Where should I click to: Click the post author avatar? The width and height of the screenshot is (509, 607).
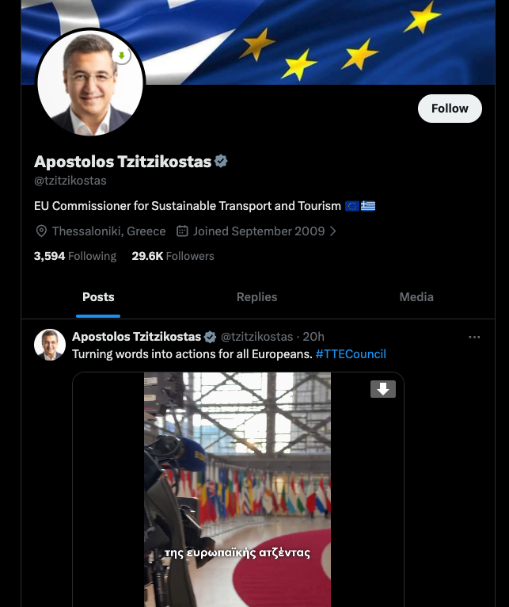point(50,345)
